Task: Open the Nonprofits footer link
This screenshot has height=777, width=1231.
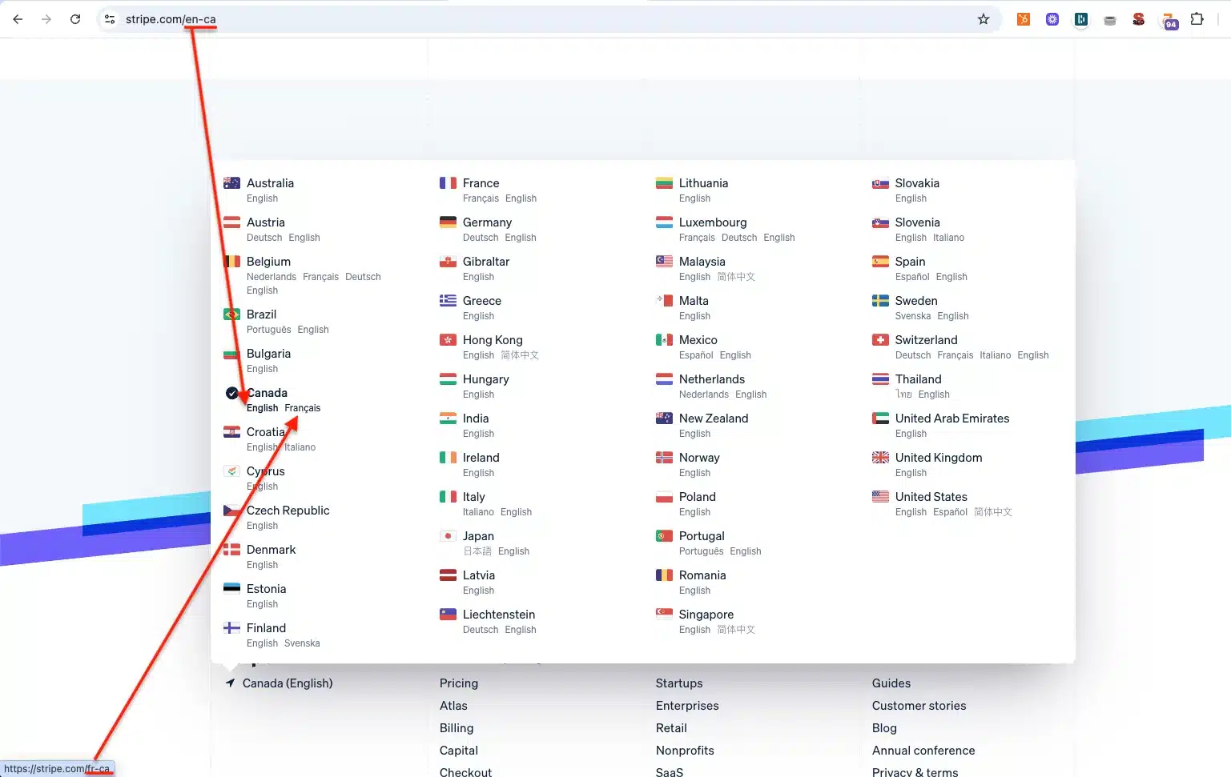Action: point(685,751)
